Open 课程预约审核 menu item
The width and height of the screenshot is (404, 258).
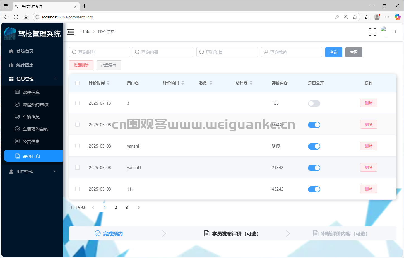click(32, 105)
